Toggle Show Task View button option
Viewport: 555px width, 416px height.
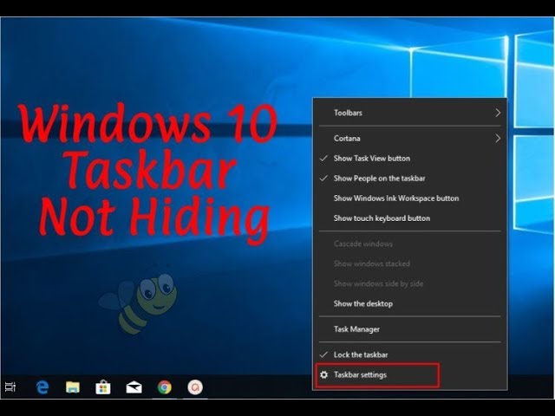tap(410, 158)
